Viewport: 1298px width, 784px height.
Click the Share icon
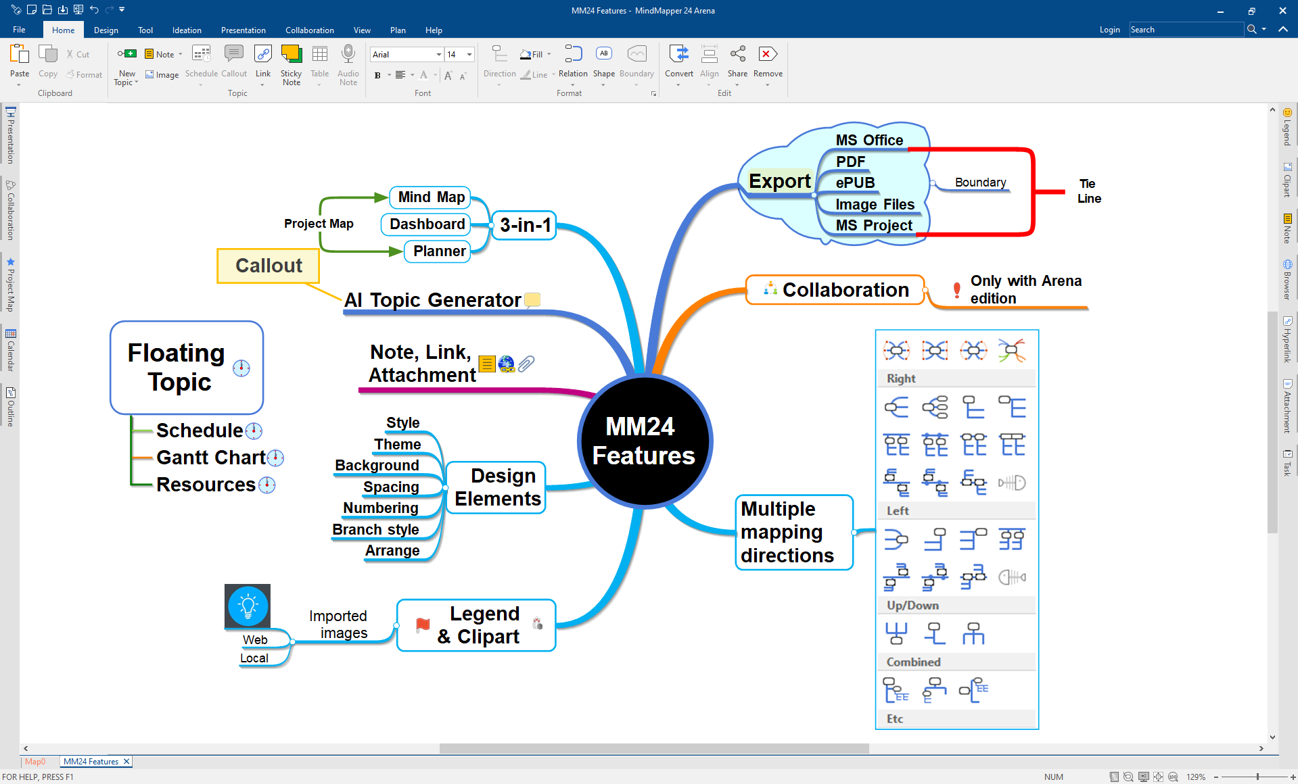(737, 54)
